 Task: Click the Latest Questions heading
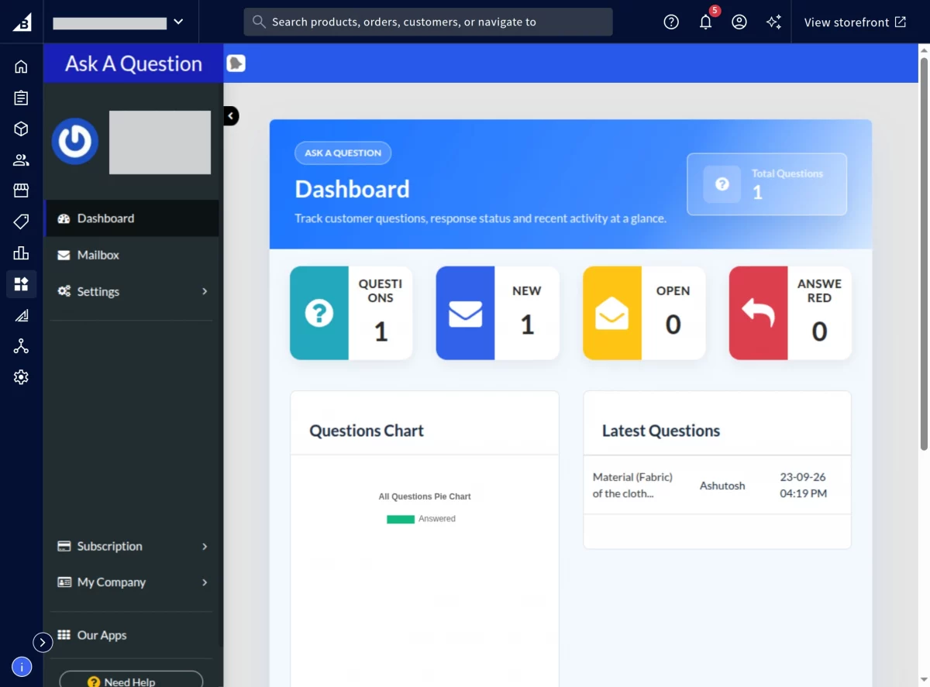[661, 431]
